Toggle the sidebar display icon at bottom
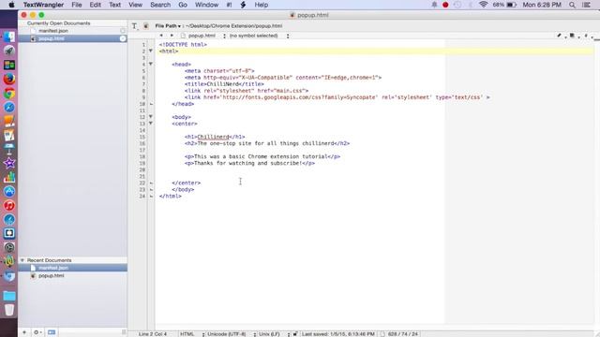Screen dimensions: 600x337 [x=52, y=332]
